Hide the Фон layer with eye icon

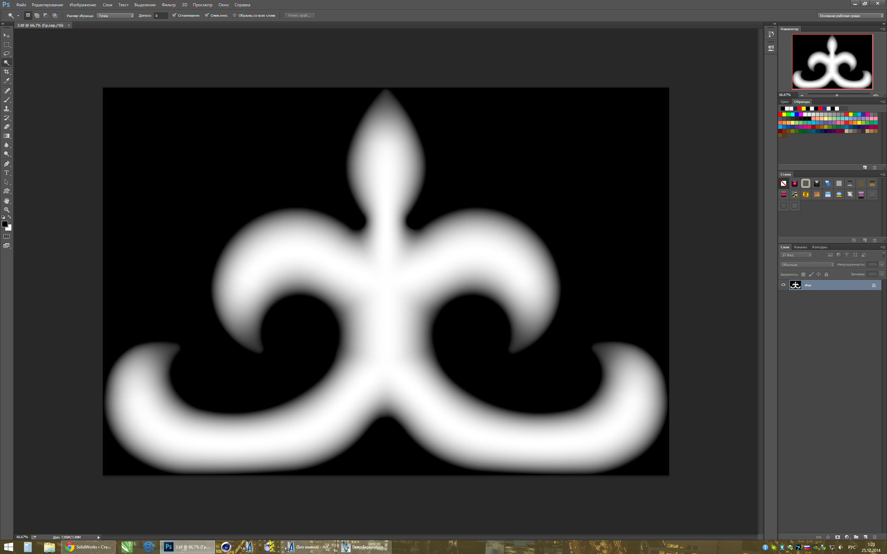pyautogui.click(x=783, y=285)
